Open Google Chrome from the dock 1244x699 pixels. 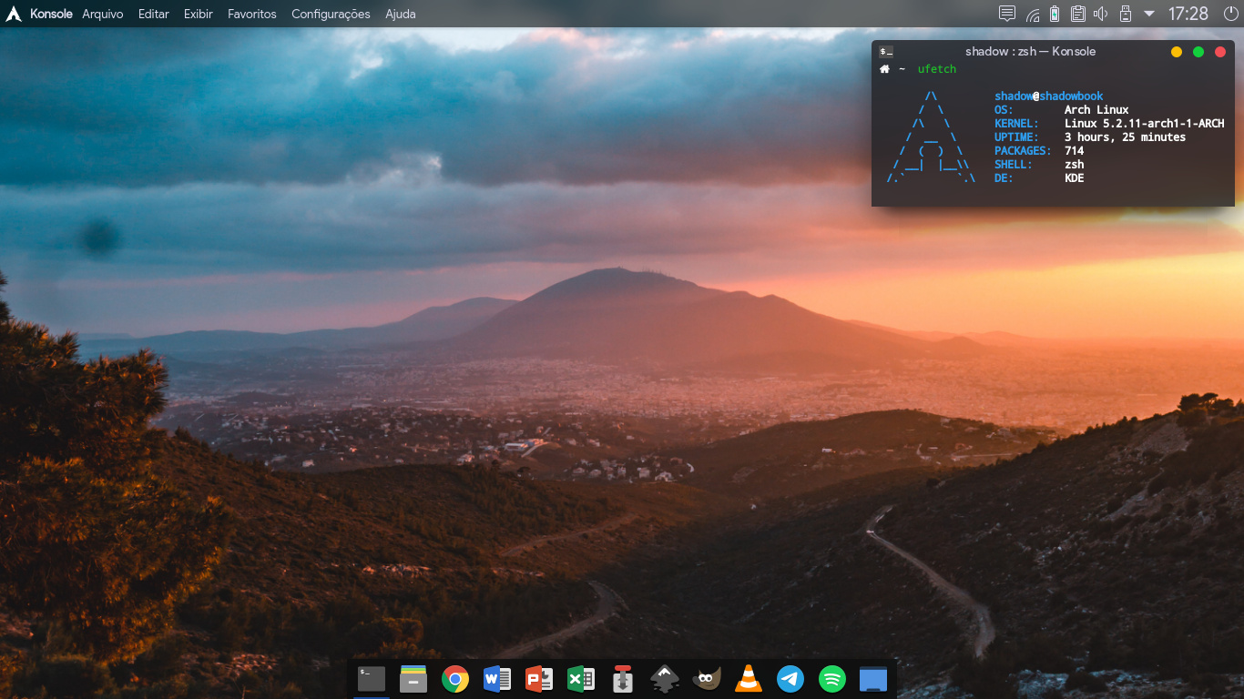pos(455,679)
